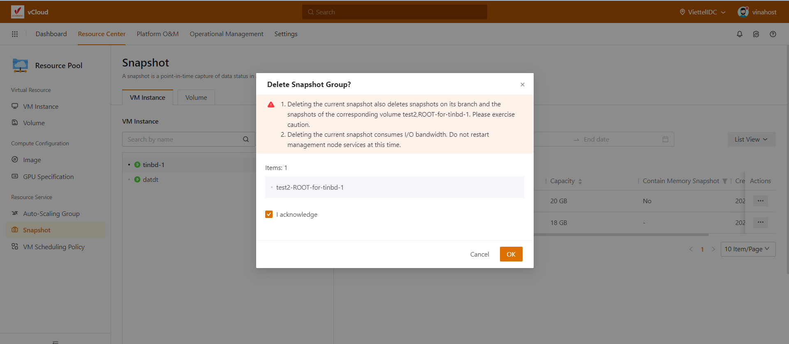Screen dimensions: 789x344
Task: Sort by Capacity column arrows
Action: [x=580, y=181]
